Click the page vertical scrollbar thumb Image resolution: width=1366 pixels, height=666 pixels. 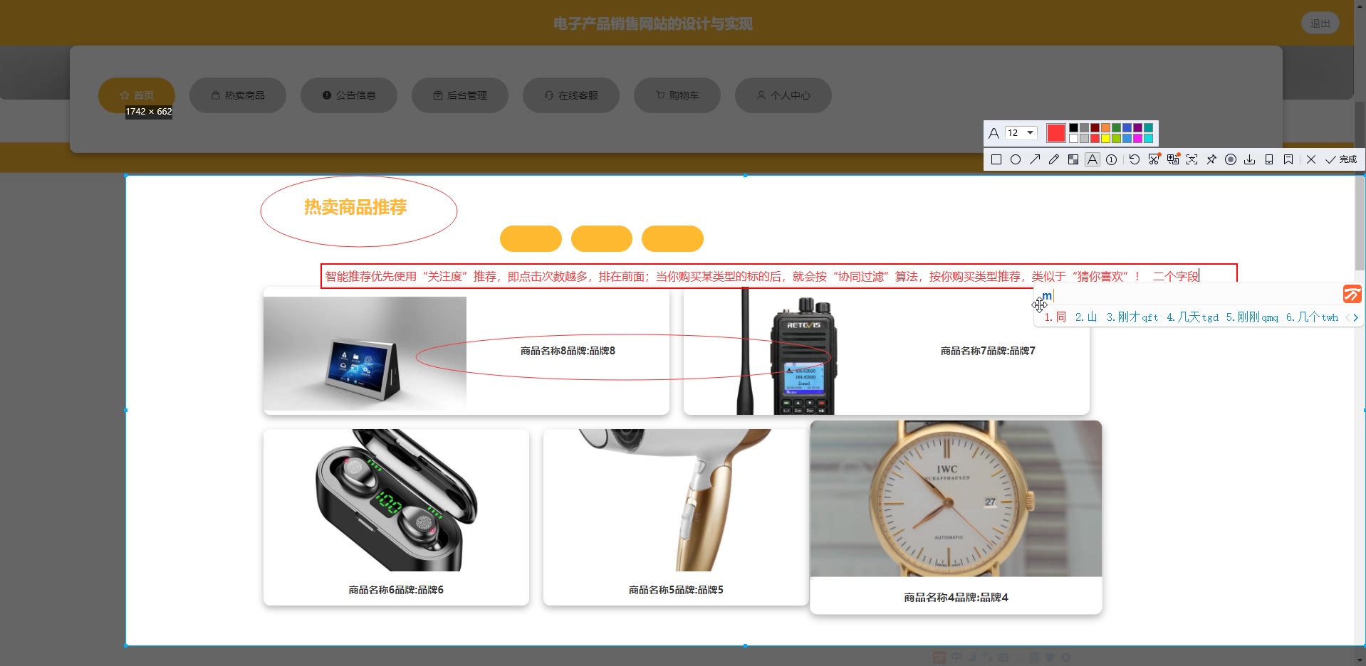point(1360,186)
